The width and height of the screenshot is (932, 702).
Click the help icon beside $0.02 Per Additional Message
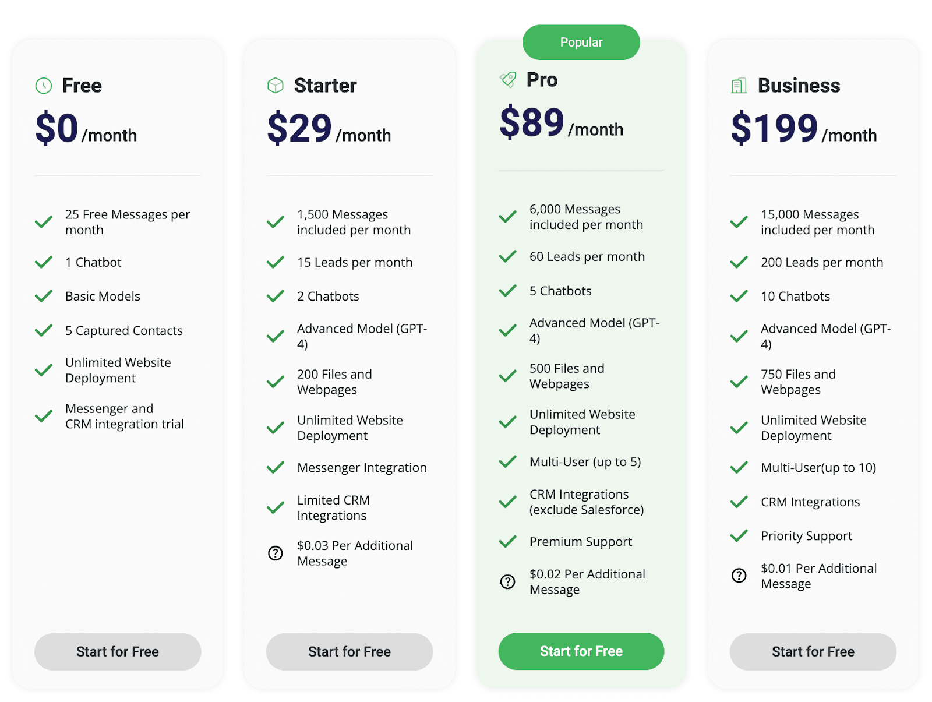[x=508, y=581]
